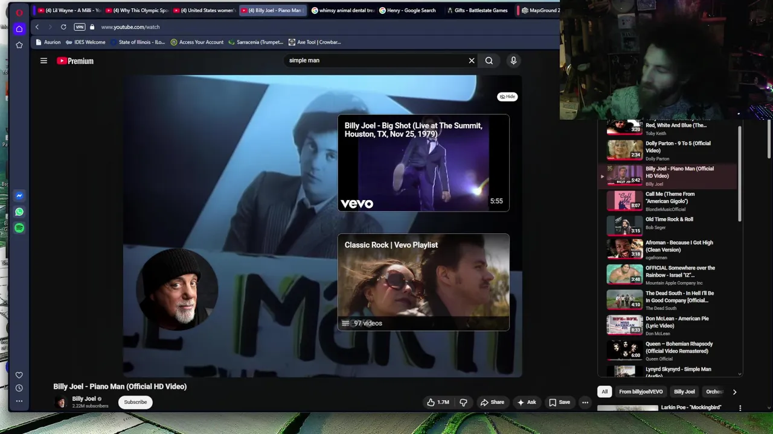Reload the page with the refresh icon
Screen dimensions: 773x434
(63, 27)
